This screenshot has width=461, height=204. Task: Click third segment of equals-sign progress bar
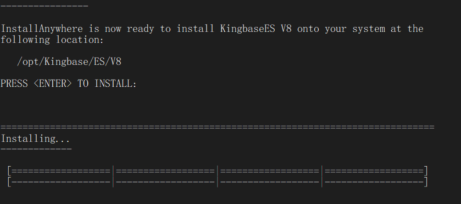pyautogui.click(x=270, y=171)
